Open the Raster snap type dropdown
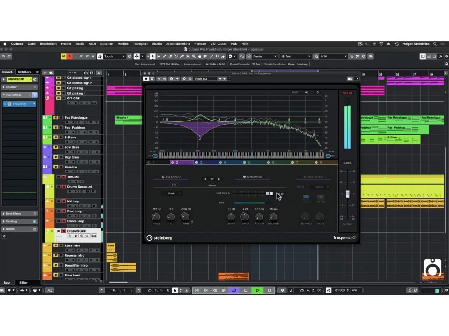Viewport: 449px width, 336px height. (x=264, y=56)
